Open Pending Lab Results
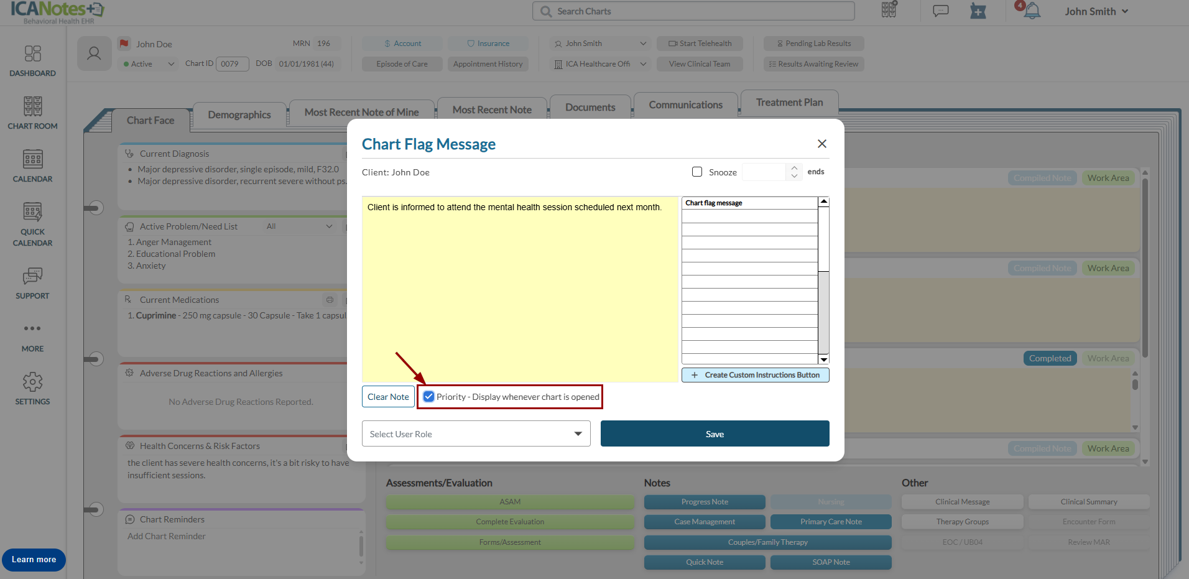The width and height of the screenshot is (1189, 579). pos(813,44)
